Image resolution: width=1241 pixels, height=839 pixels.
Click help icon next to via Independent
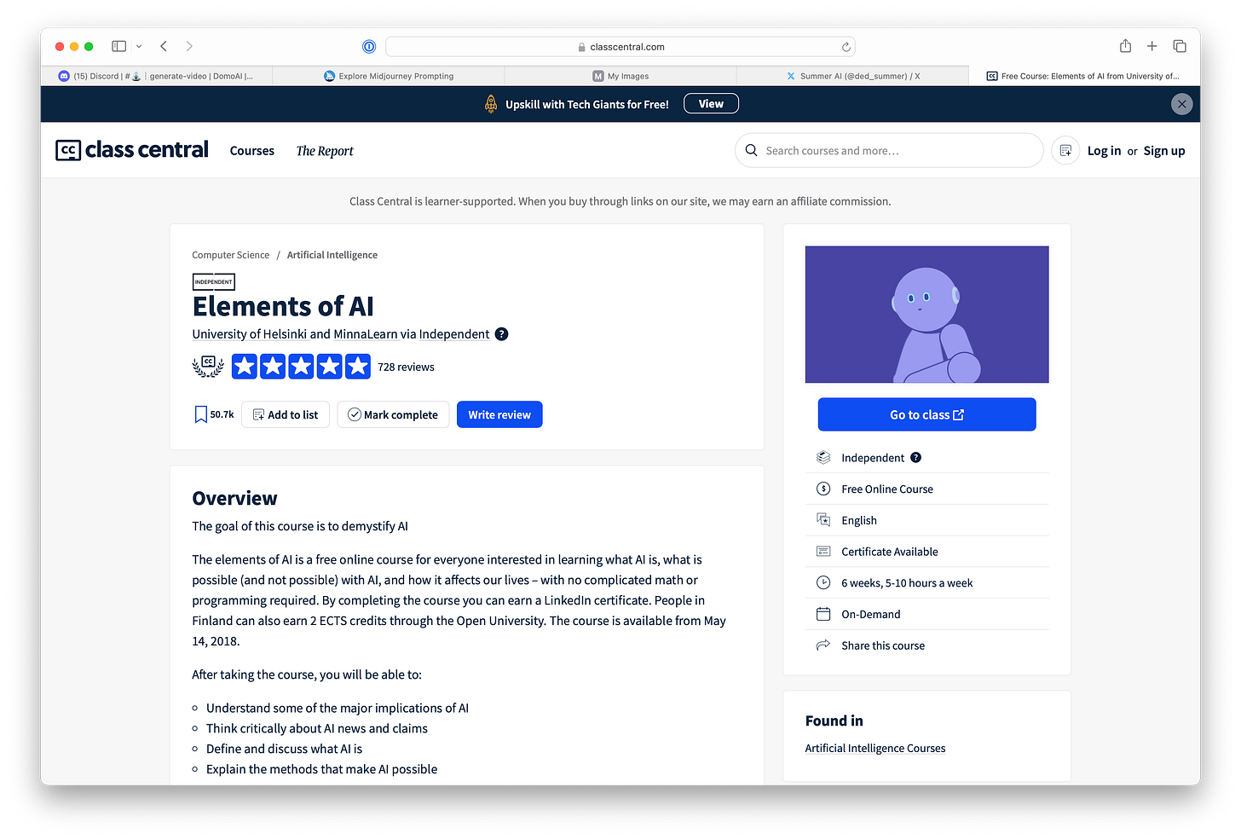click(501, 334)
